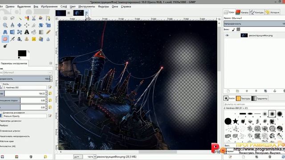Screen dimensions: 285x160
Task: Switch to the Градиенты tab
Action: pos(260,98)
